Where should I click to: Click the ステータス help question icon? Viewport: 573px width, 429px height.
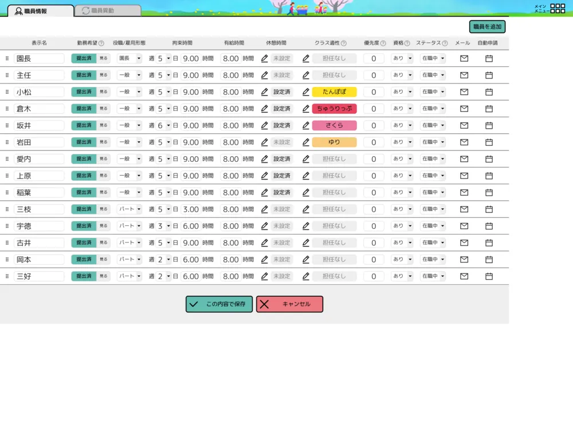point(445,43)
